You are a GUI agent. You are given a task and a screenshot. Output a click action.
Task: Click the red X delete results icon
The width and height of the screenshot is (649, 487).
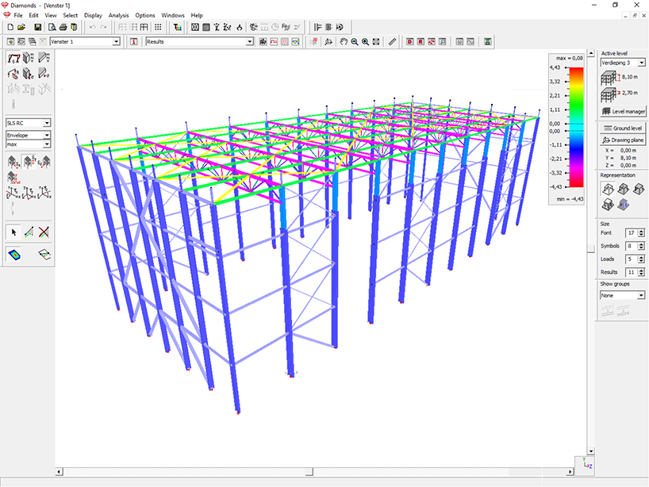[44, 232]
